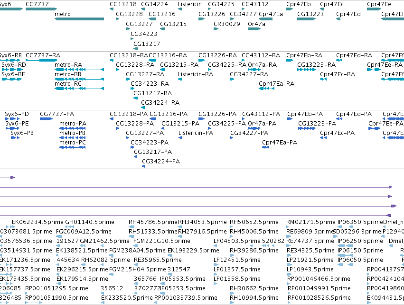
Task: Select the CG7737 gene arrow glyph
Action: 41,9
